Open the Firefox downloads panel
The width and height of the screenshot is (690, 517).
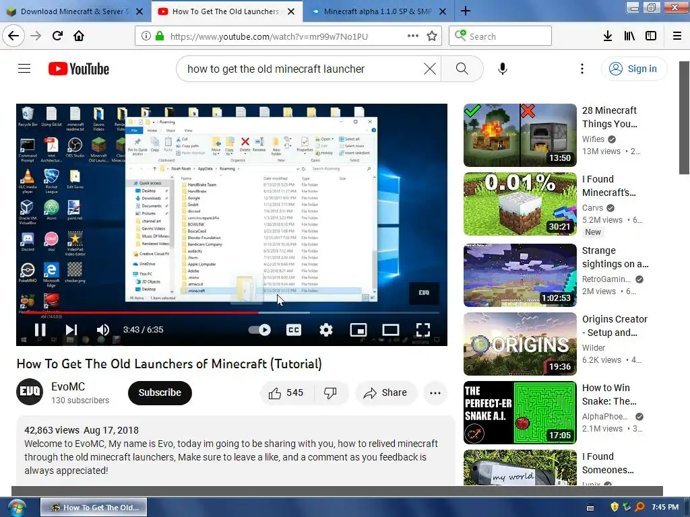point(607,36)
